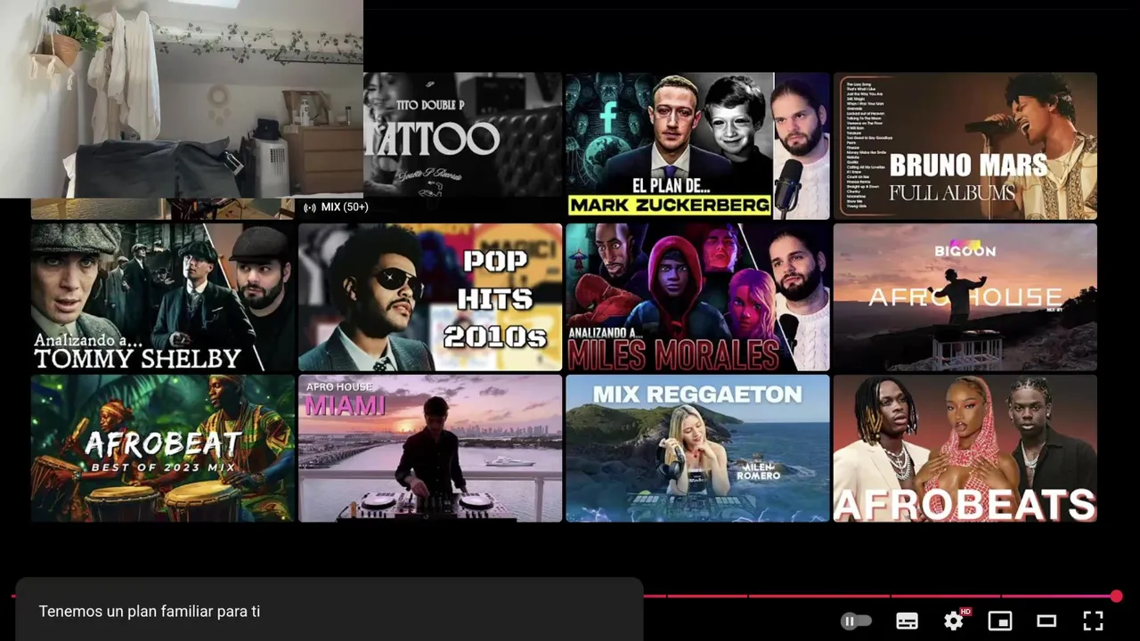
Task: Open the Pop Hits 2010s video
Action: click(430, 297)
